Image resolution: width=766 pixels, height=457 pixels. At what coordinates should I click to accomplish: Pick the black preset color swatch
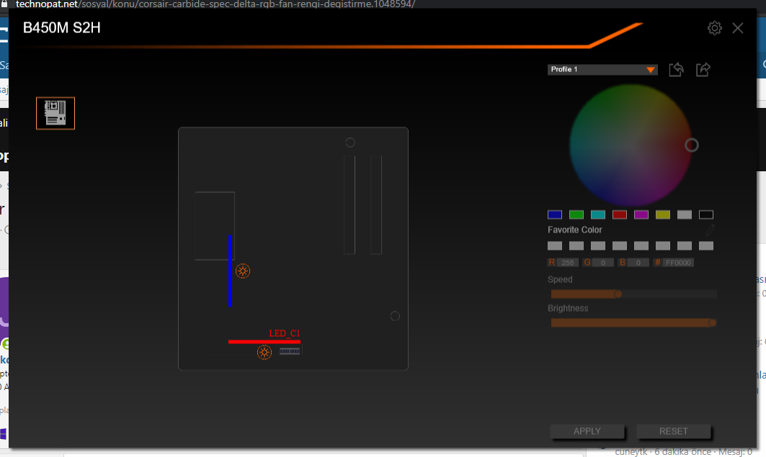[x=706, y=214]
